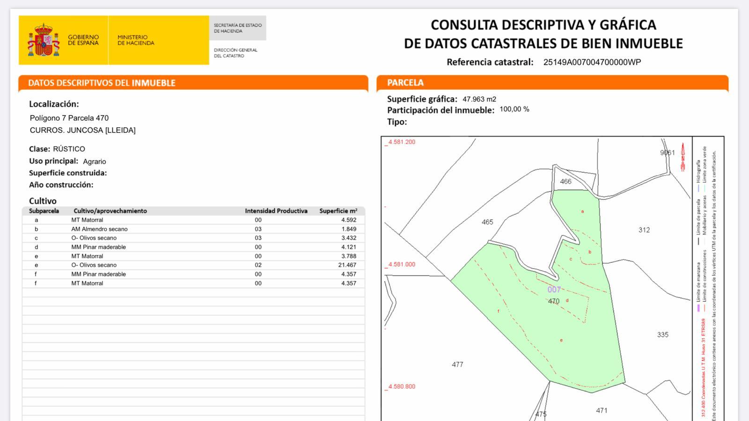This screenshot has height=421, width=749.
Task: Select the 'AM Almendro secano' table row
Action: coord(99,229)
